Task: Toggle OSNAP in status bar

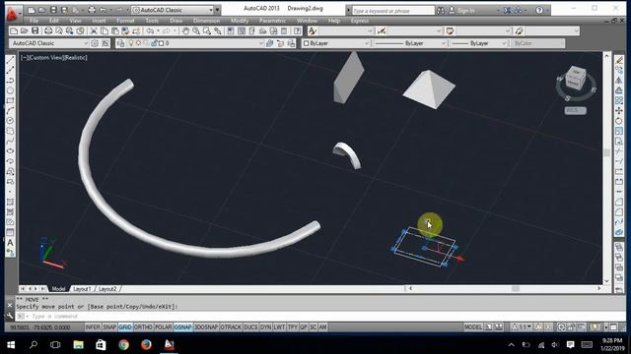Action: [x=182, y=327]
